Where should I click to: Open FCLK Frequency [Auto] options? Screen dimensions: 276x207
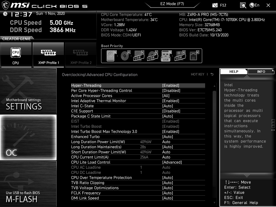point(138,193)
